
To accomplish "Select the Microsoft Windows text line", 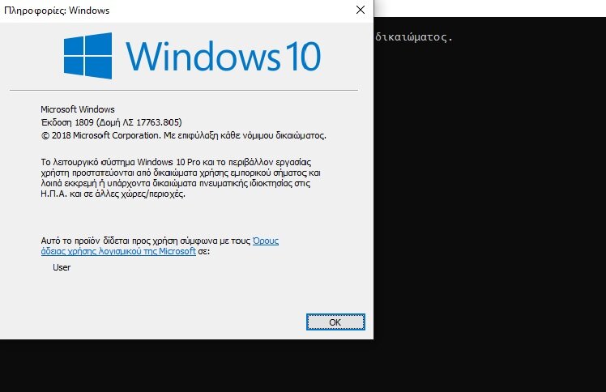I will [78, 109].
